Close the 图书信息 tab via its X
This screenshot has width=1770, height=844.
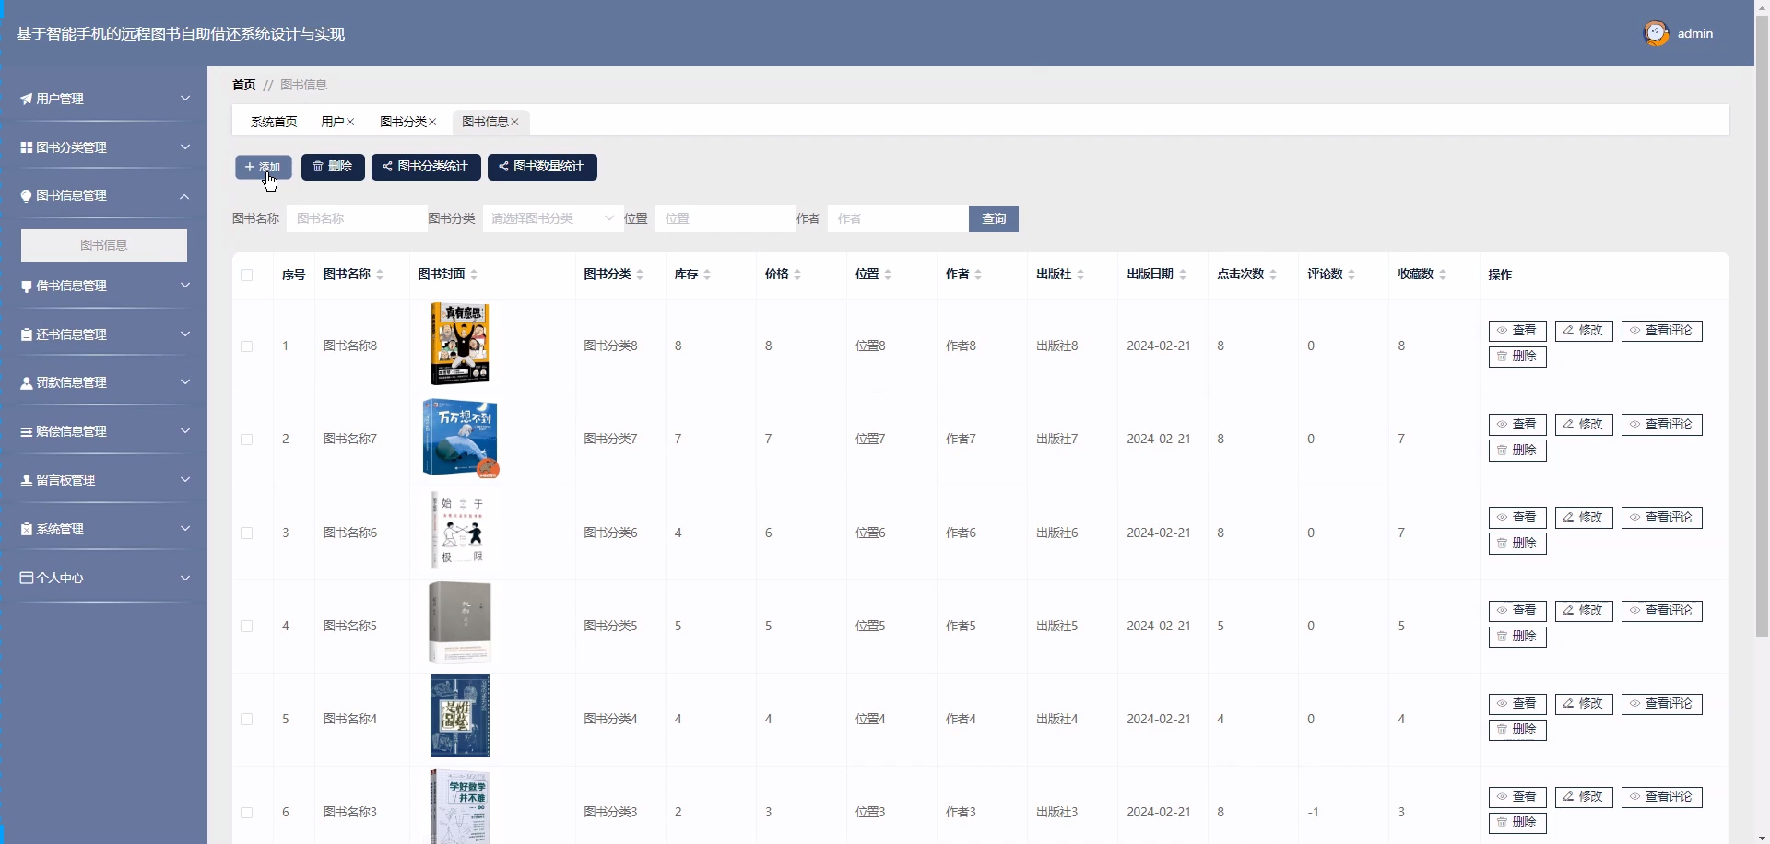515,122
